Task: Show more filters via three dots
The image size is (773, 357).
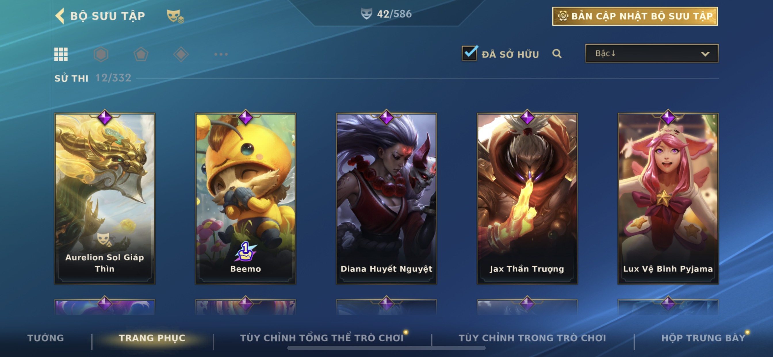Action: click(x=221, y=54)
